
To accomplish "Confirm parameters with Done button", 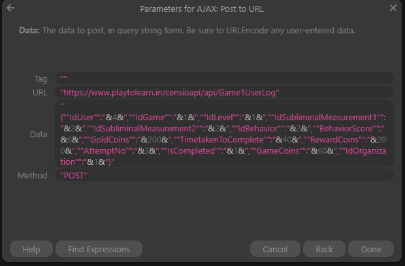I will [x=371, y=249].
